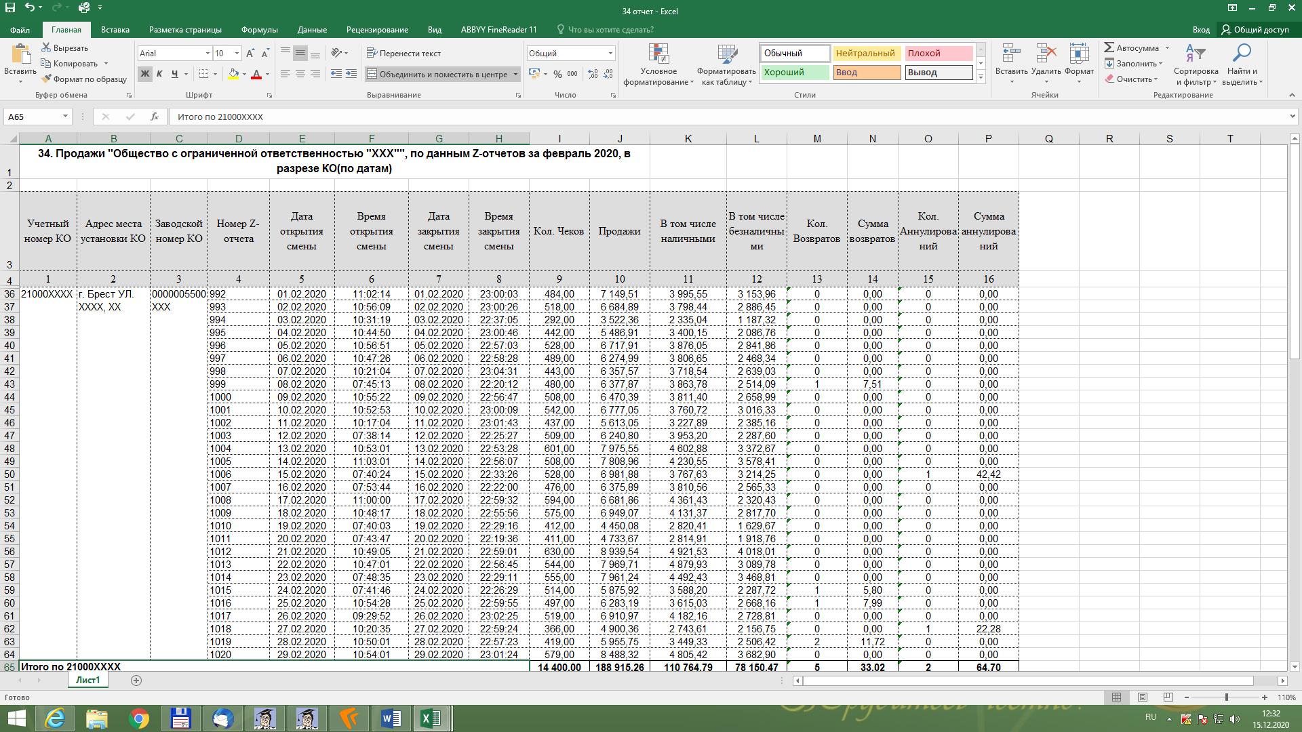The image size is (1302, 732).
Task: Apply the Ввод cell style
Action: click(x=867, y=72)
